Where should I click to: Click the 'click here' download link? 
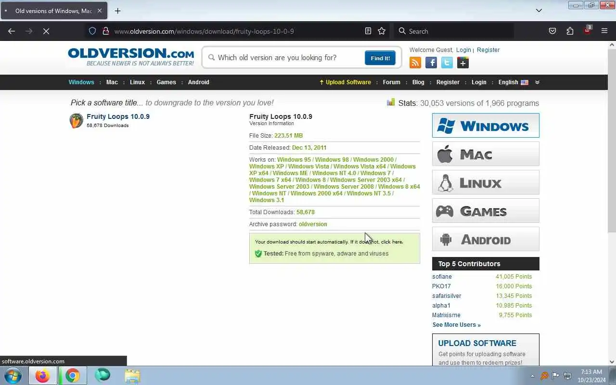pos(392,242)
